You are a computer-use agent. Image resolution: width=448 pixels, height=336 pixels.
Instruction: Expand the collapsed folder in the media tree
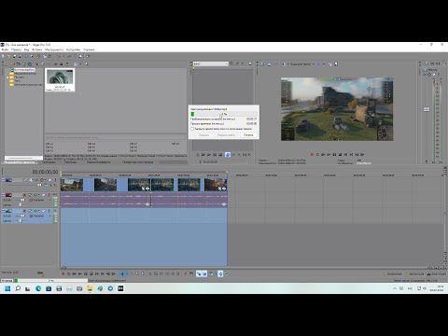pos(7,77)
